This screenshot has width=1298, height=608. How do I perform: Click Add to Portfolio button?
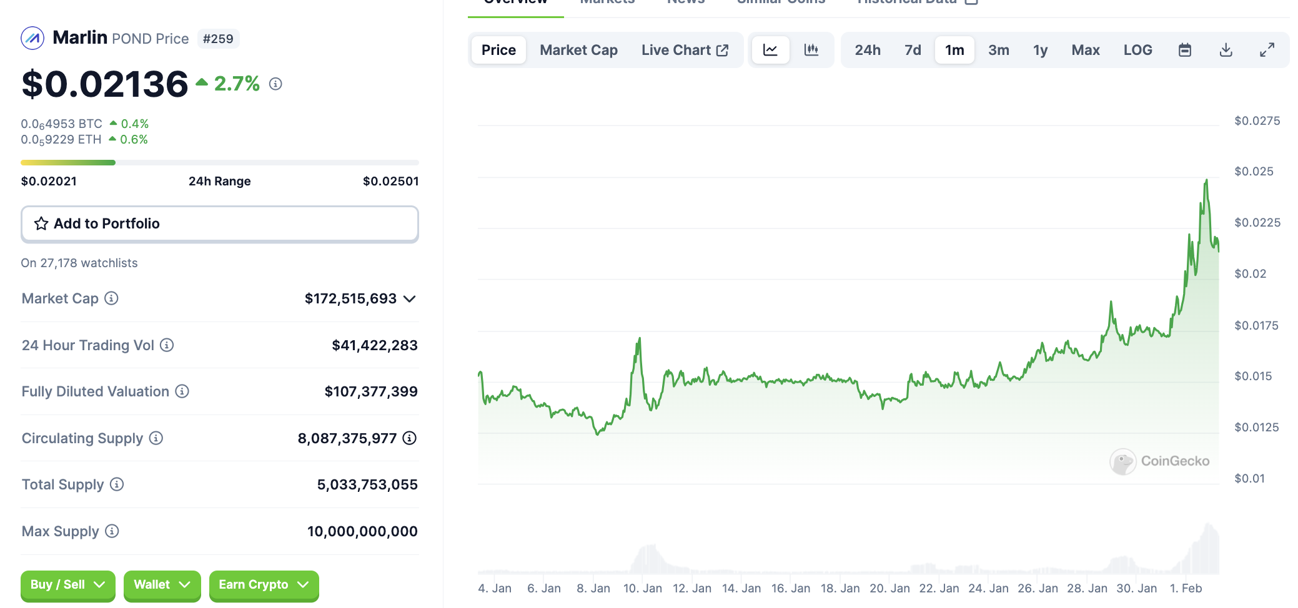coord(219,223)
